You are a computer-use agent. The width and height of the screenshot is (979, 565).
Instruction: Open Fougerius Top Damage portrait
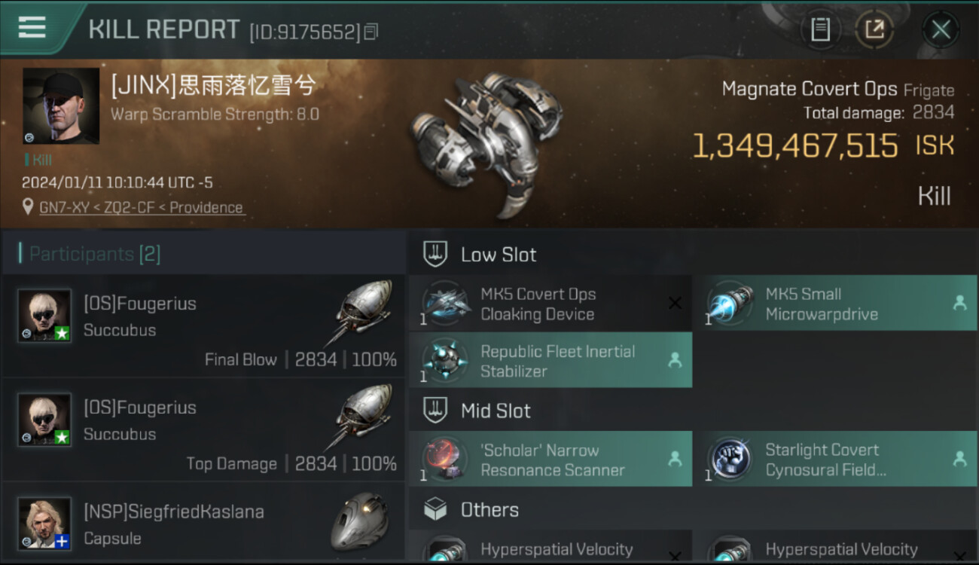click(x=45, y=420)
